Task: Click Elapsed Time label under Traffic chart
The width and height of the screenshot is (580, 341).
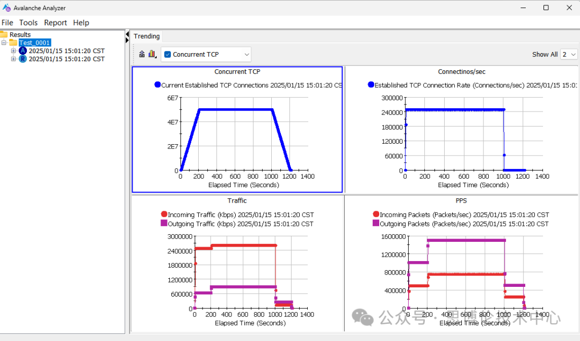Action: click(250, 323)
